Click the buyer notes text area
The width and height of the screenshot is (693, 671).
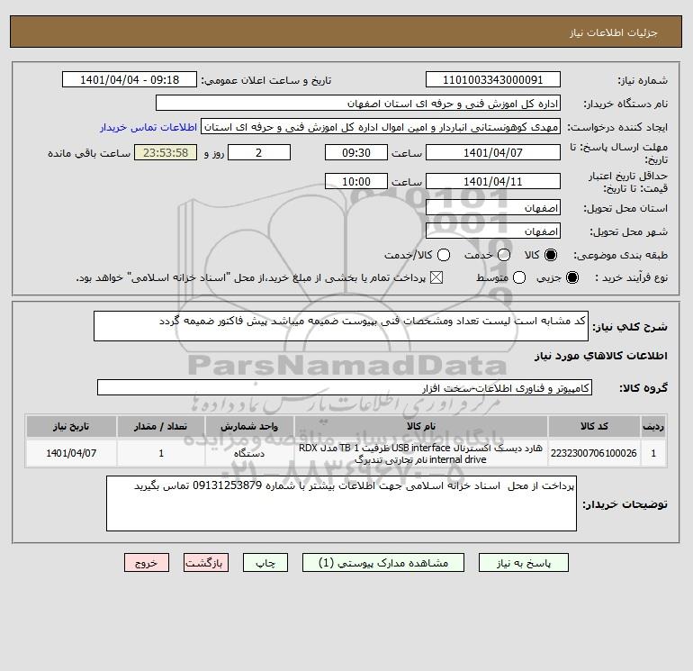coord(341,503)
